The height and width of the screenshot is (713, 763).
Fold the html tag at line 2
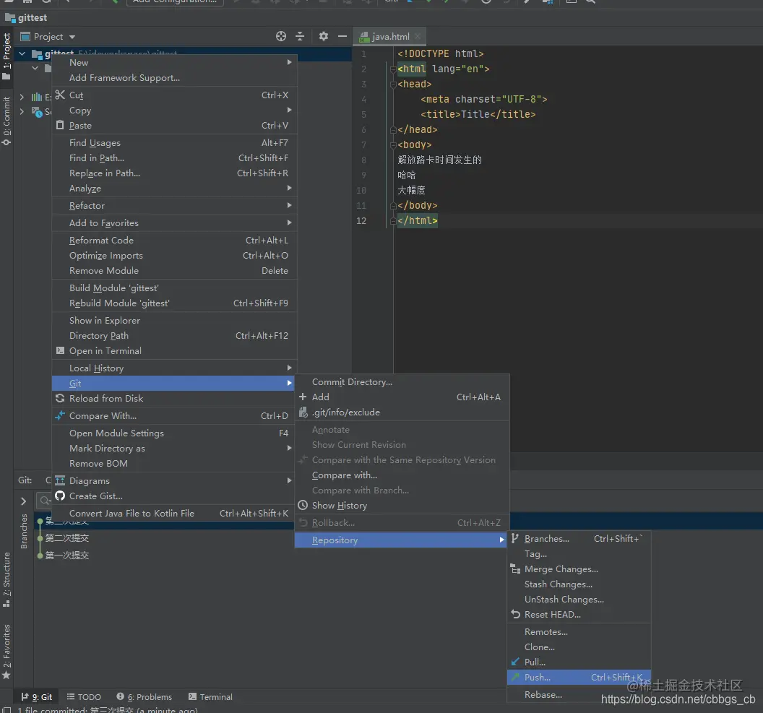point(393,69)
